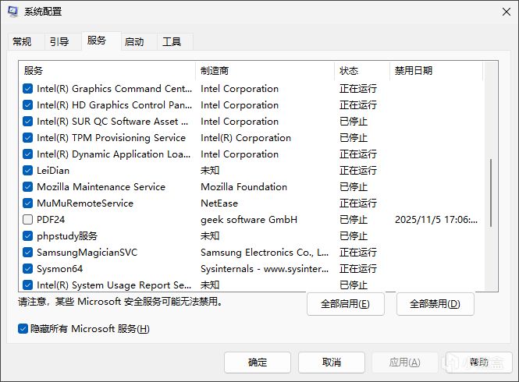Sort services by the 制造商 column header

[265, 71]
